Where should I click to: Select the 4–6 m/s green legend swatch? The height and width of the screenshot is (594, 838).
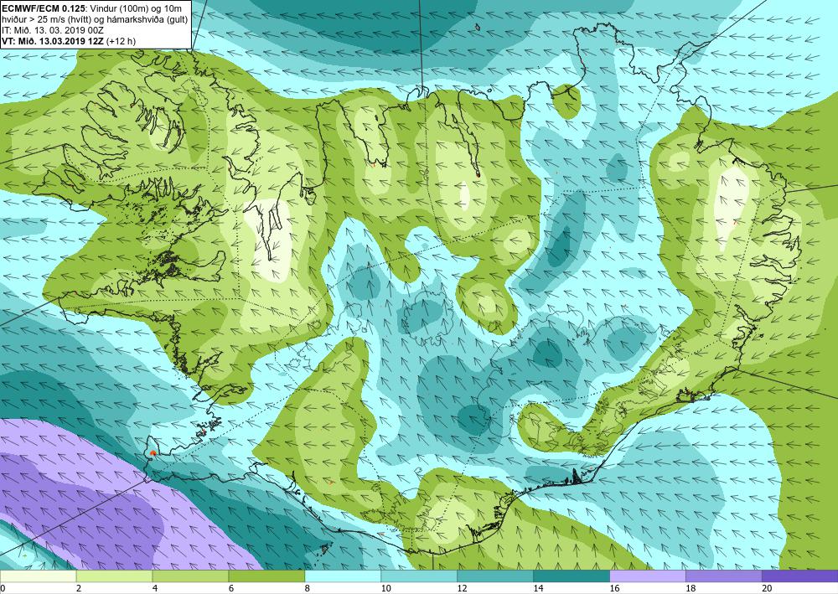point(190,576)
